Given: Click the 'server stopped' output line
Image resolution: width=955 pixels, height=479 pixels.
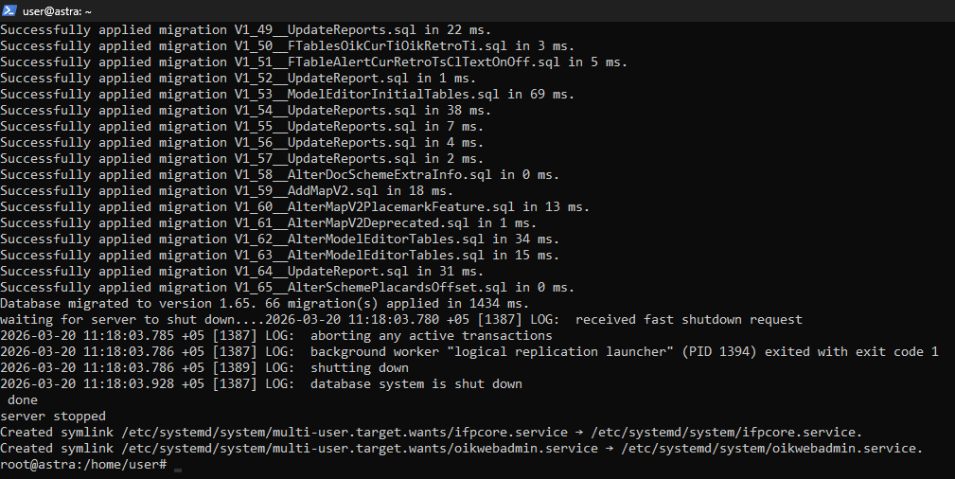Looking at the screenshot, I should pyautogui.click(x=53, y=417).
